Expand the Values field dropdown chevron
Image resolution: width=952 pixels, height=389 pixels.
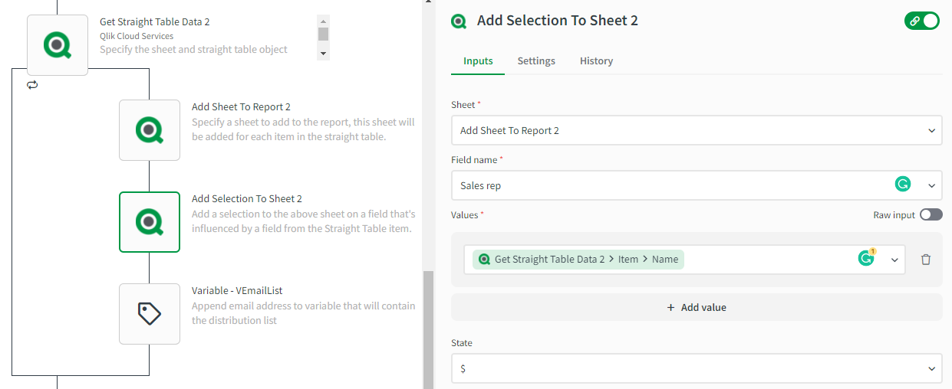pos(894,260)
